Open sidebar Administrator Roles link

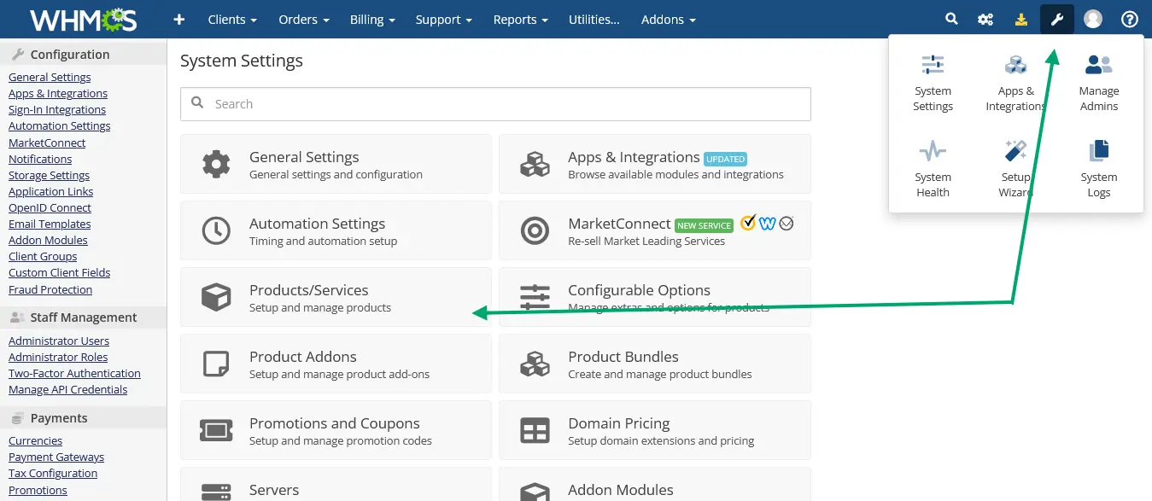pyautogui.click(x=58, y=358)
